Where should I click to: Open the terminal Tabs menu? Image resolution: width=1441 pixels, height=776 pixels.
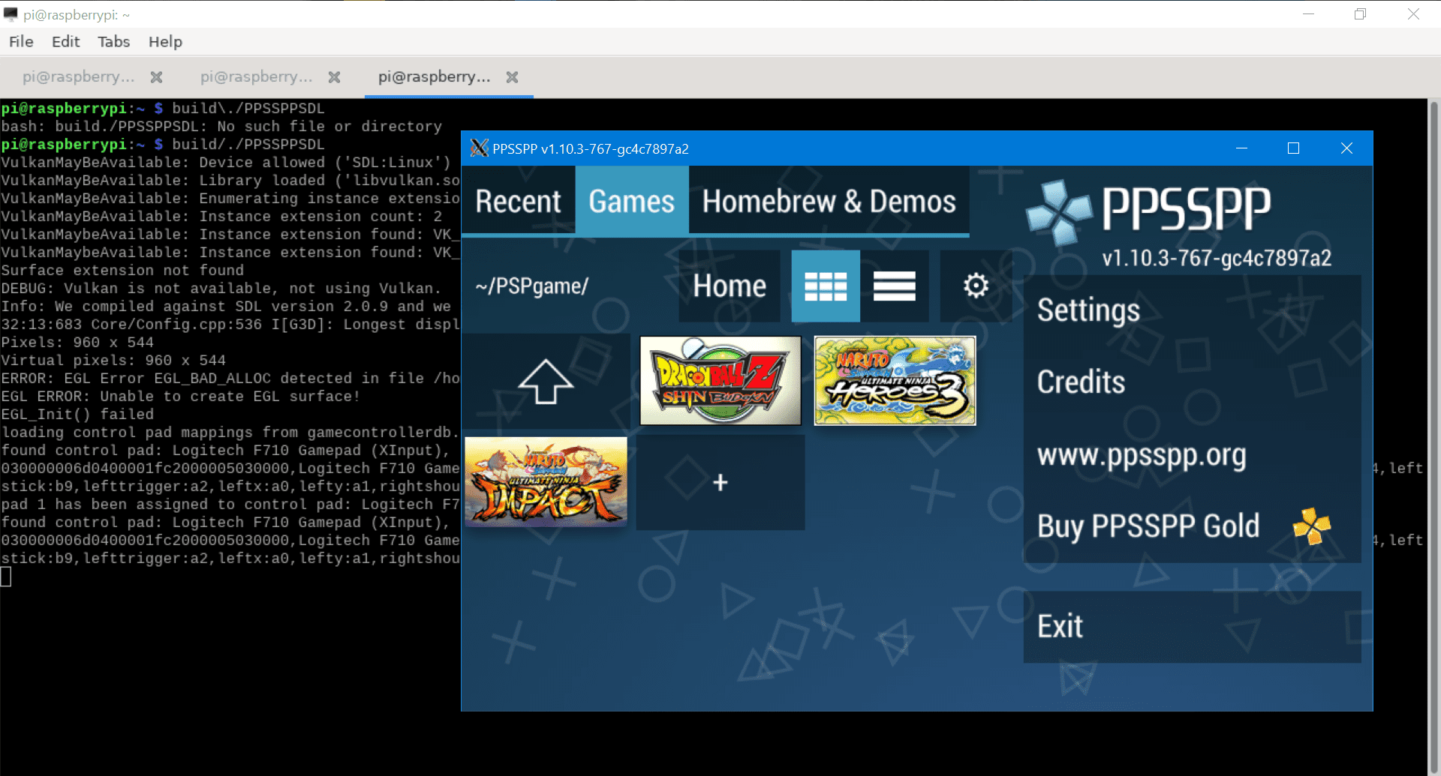[x=113, y=42]
